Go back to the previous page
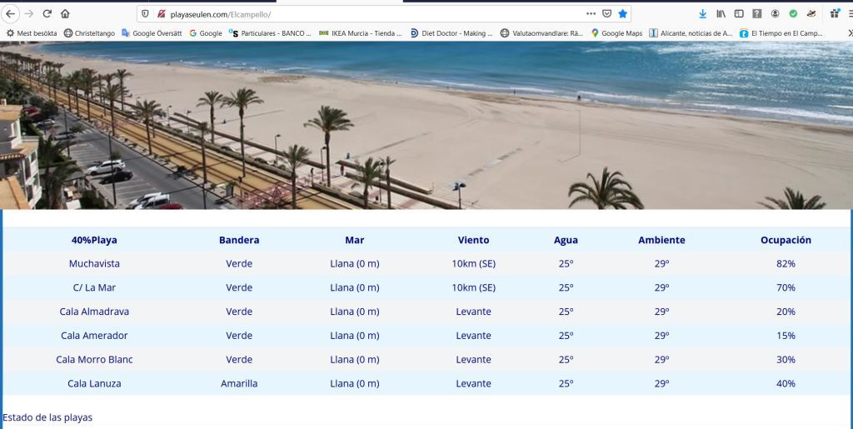The width and height of the screenshot is (853, 429). tap(10, 13)
